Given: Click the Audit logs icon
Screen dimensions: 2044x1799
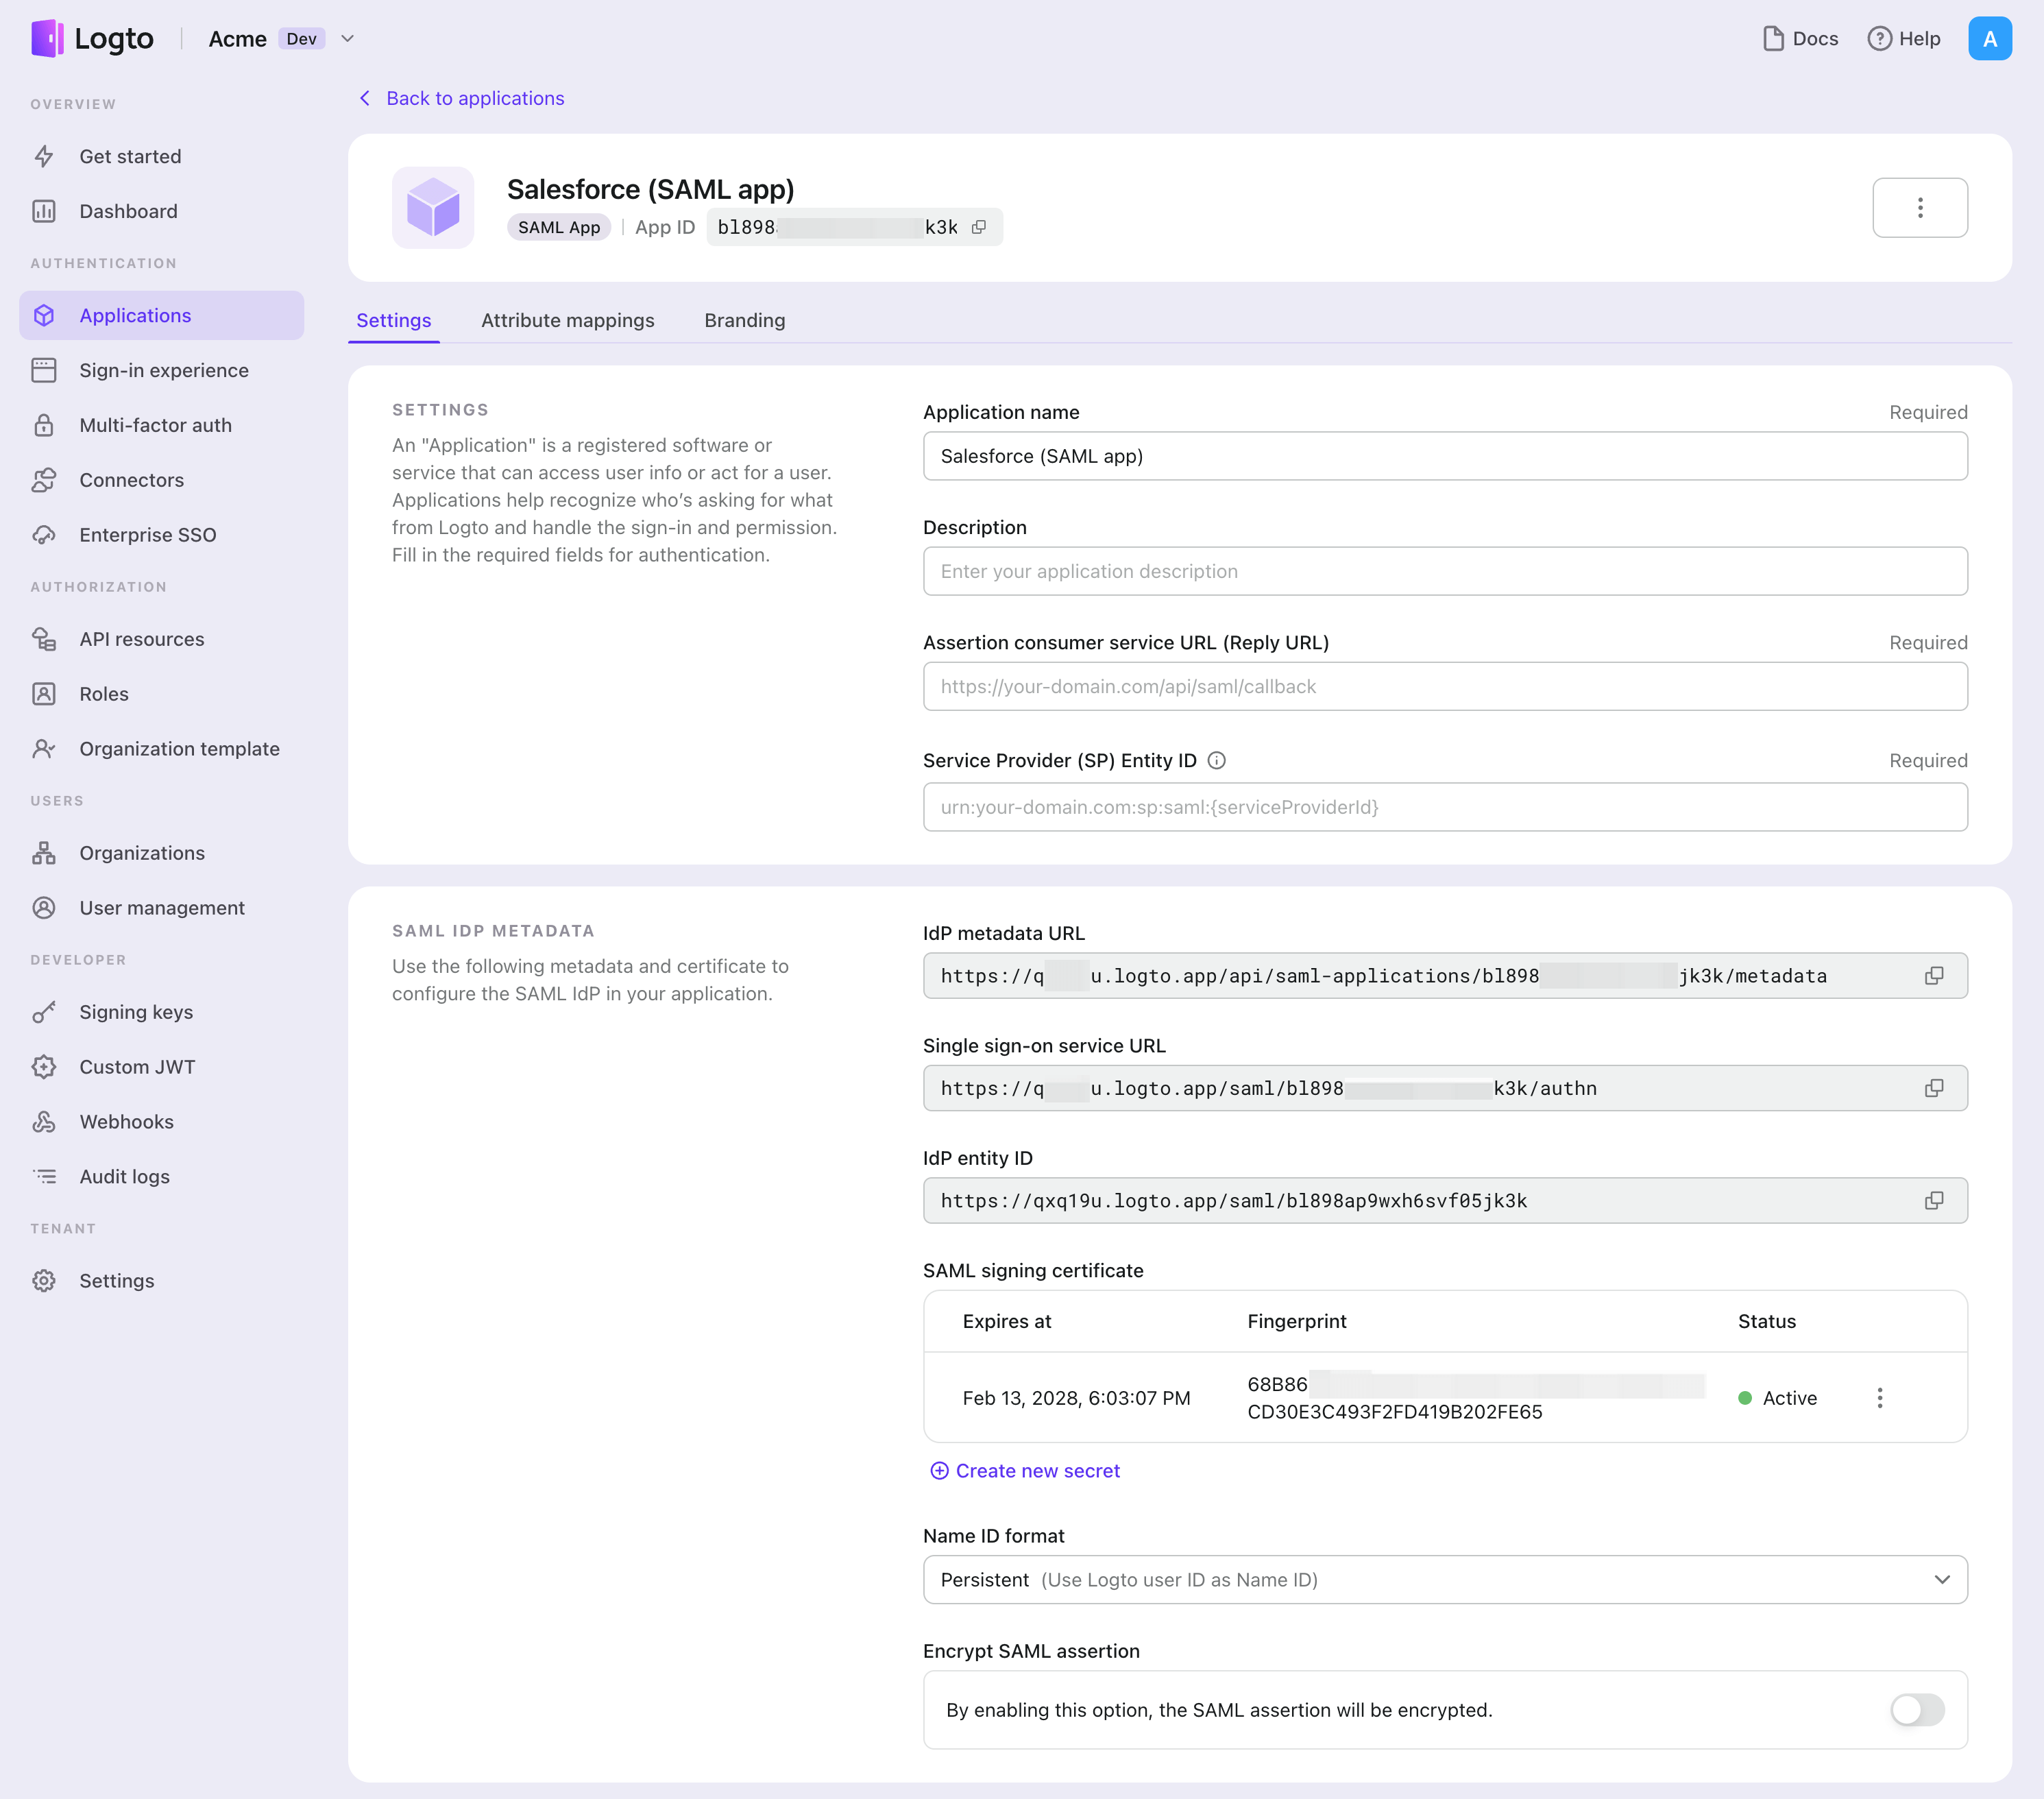Looking at the screenshot, I should [x=44, y=1177].
